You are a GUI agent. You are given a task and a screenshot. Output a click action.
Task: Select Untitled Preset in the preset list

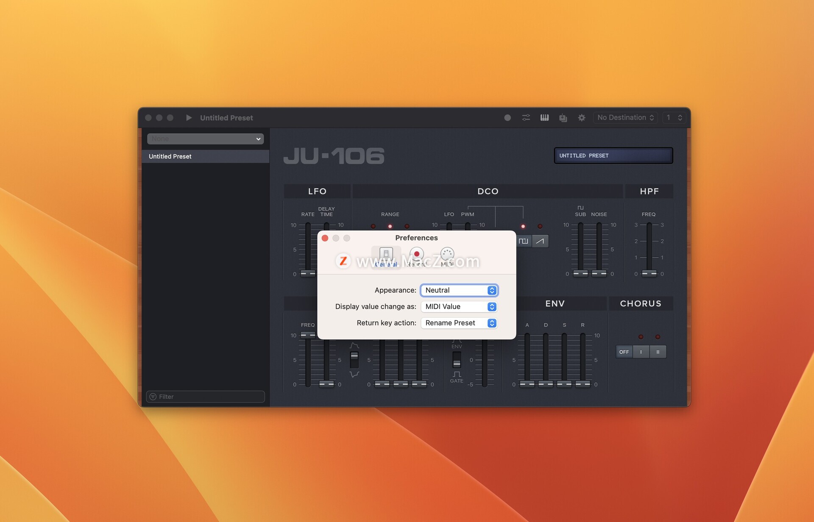206,156
